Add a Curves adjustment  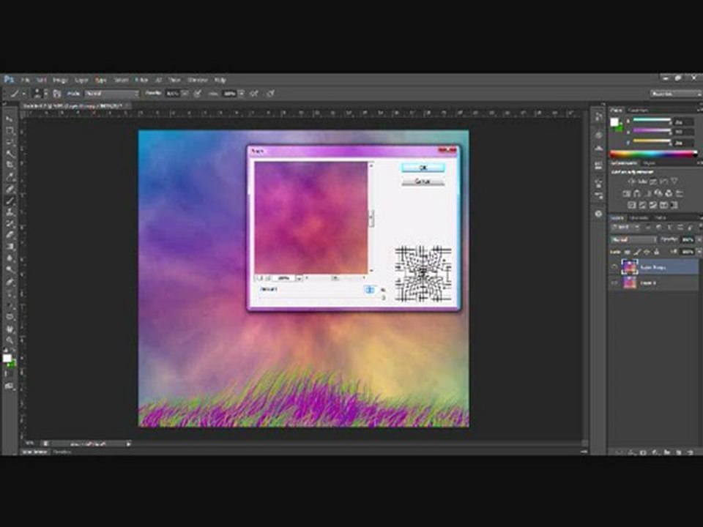point(653,182)
